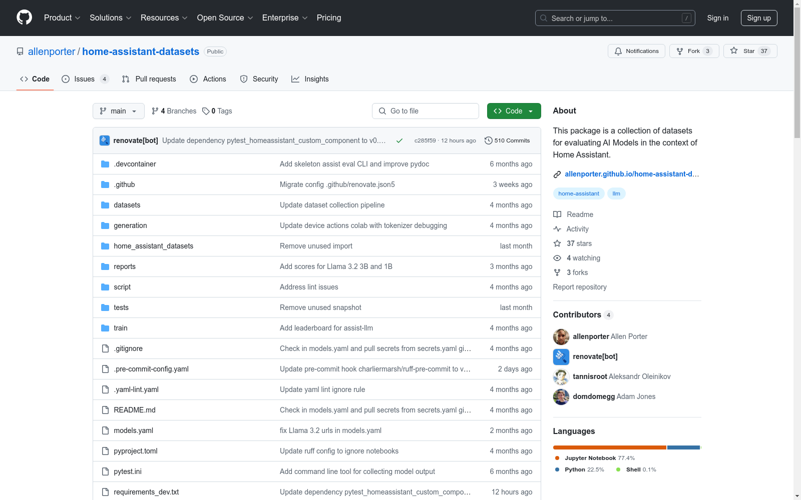Click the .gitignore file icon

coord(105,348)
